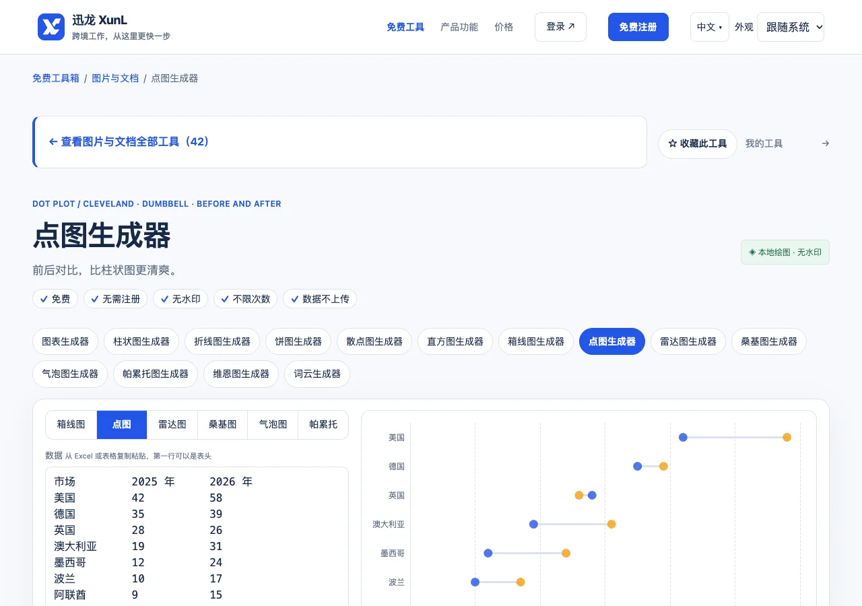Open the 气泡图生成器 tool pill
The width and height of the screenshot is (862, 606).
pos(70,374)
